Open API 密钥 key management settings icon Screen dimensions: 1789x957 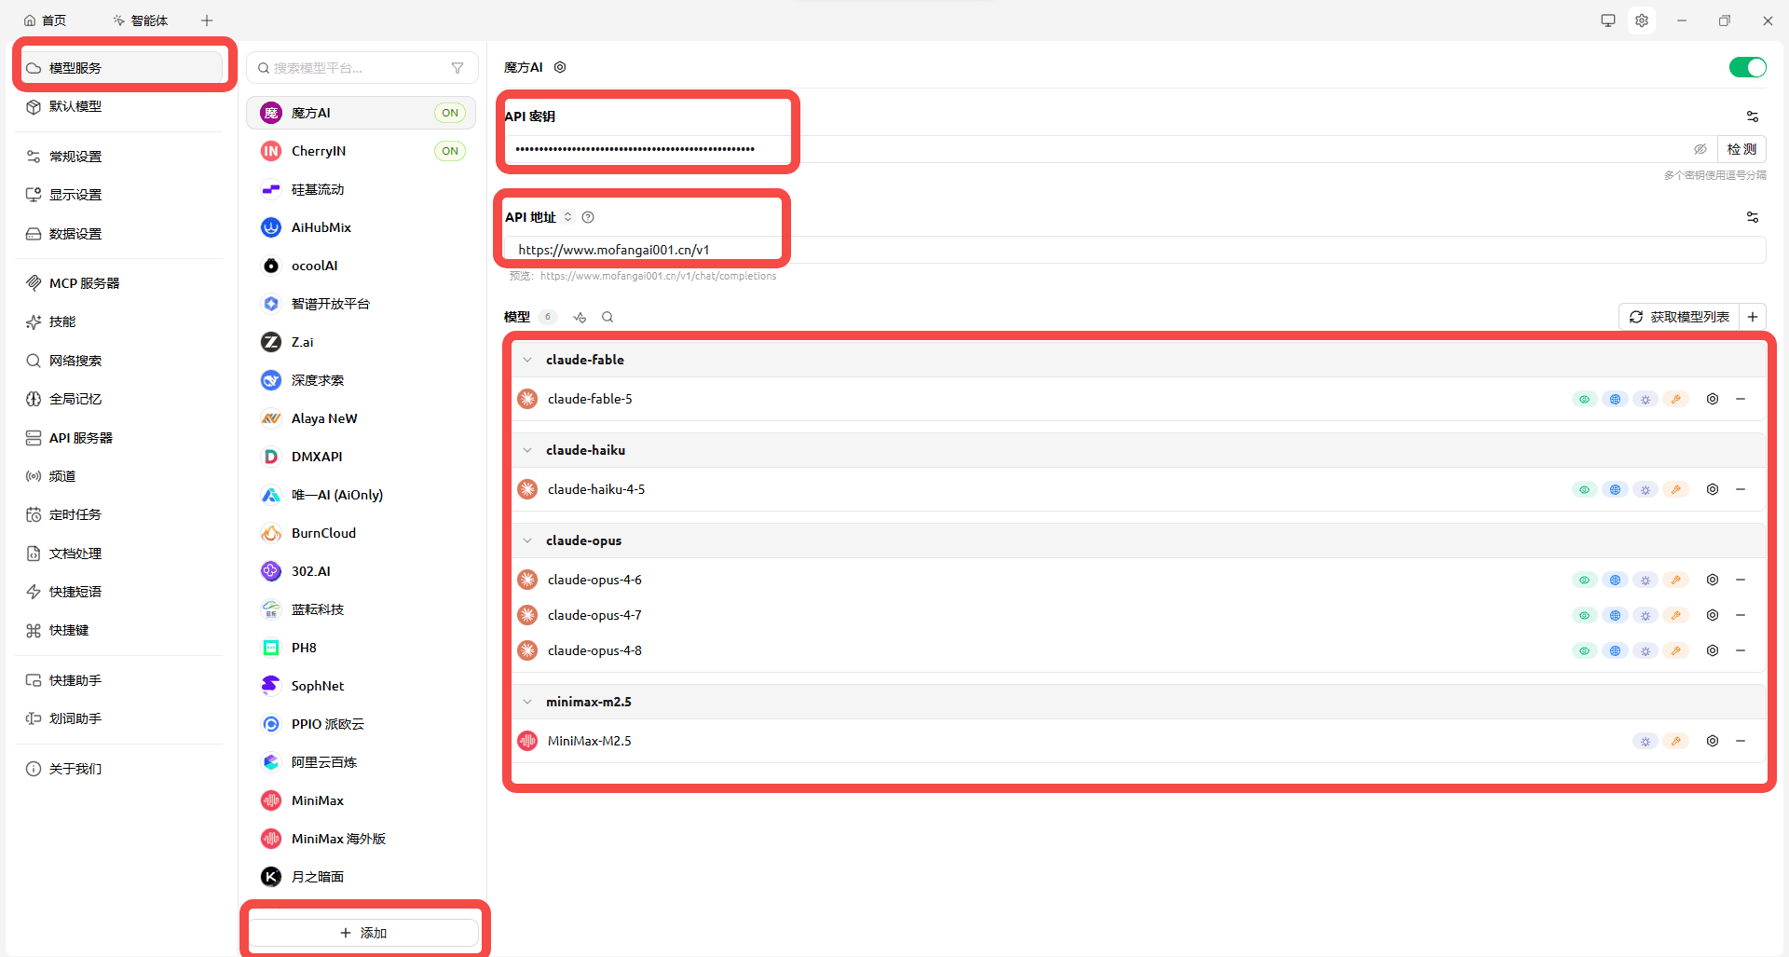tap(1753, 116)
